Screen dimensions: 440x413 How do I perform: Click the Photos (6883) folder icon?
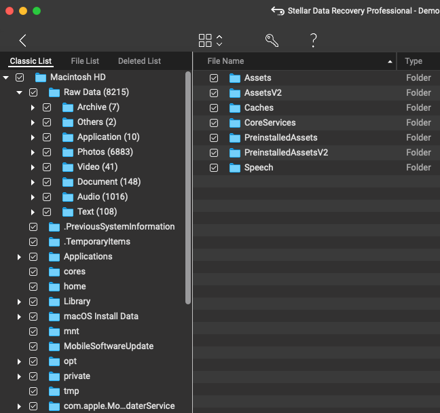click(68, 152)
